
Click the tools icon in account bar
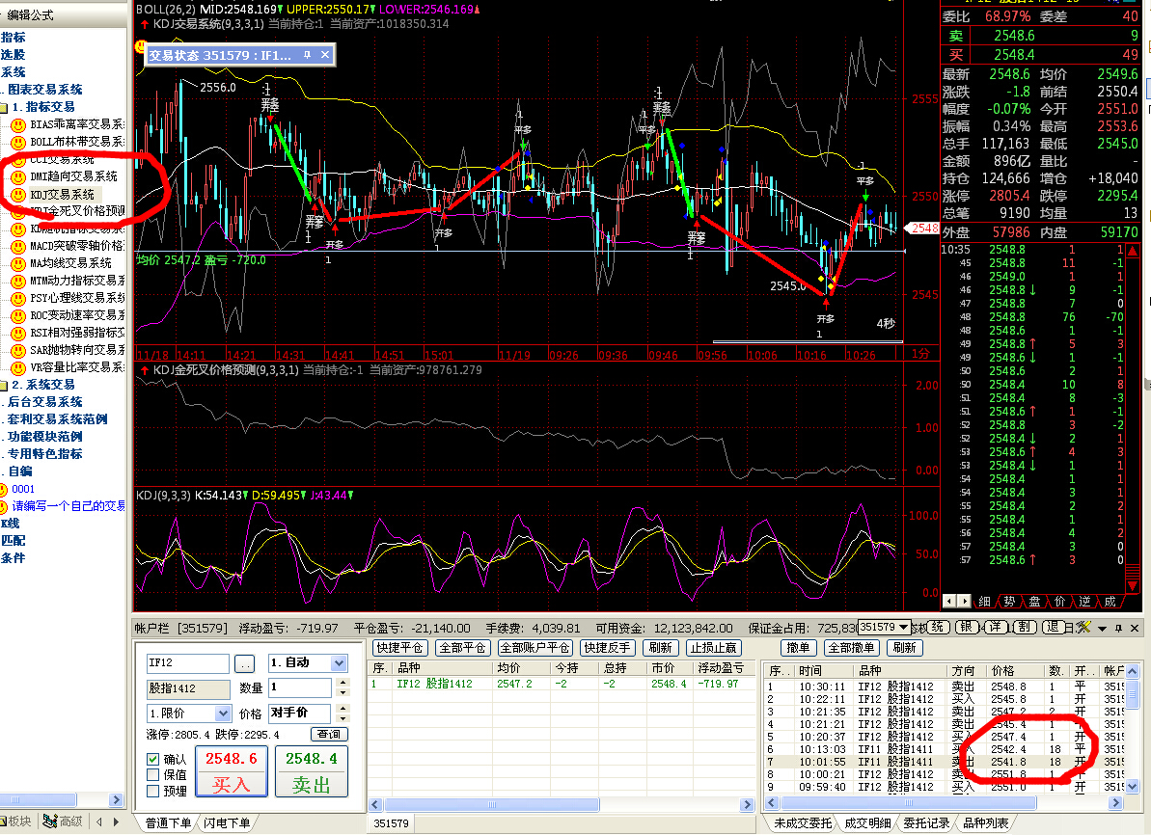(x=1082, y=628)
